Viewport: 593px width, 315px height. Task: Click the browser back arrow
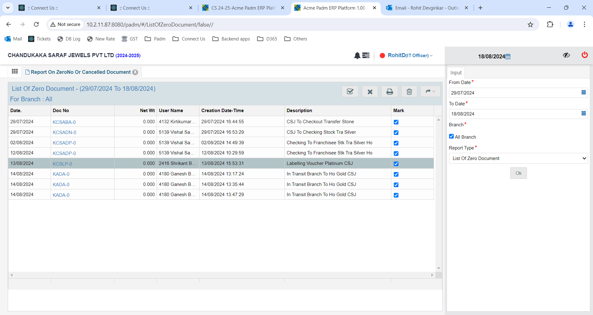(x=9, y=24)
